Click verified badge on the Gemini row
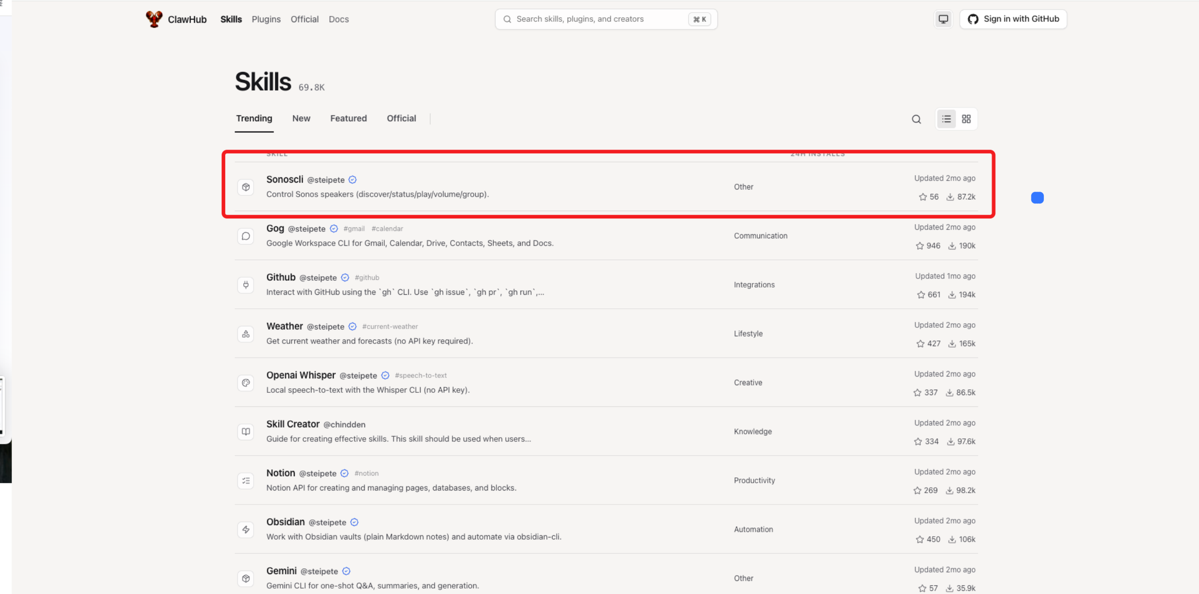The image size is (1199, 594). tap(346, 571)
